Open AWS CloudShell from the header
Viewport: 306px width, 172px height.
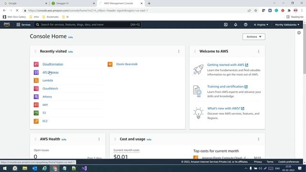(x=226, y=24)
